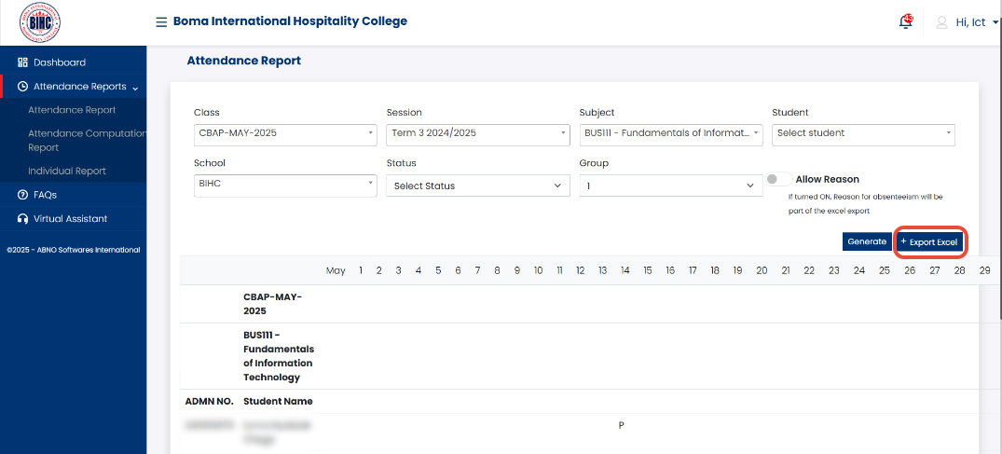1002x454 pixels.
Task: Open Attendance Computation Report page
Action: point(87,140)
